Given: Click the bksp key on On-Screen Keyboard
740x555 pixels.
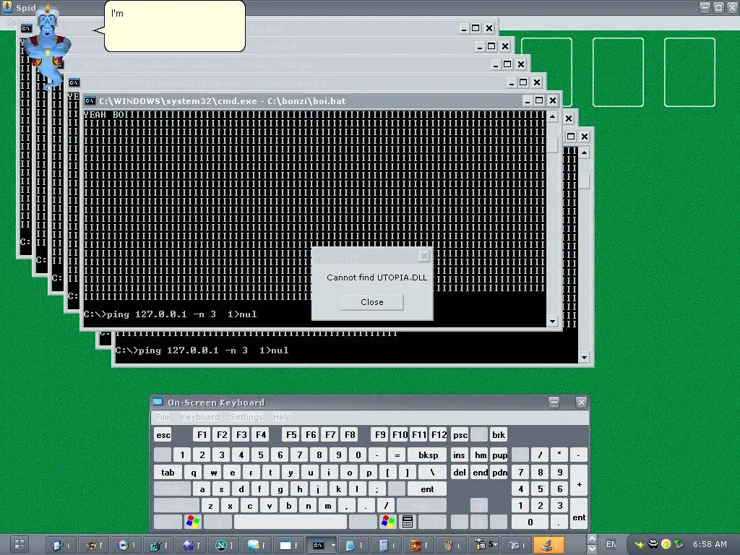Looking at the screenshot, I should click(428, 455).
